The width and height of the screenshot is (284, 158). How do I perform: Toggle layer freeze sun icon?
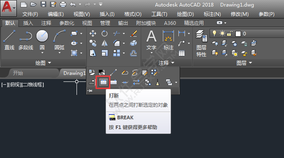pyautogui.click(x=222, y=33)
